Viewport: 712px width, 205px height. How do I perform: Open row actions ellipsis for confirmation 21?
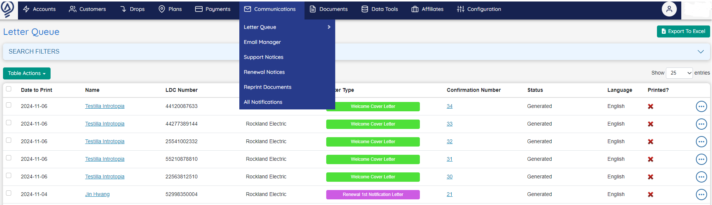(x=701, y=195)
